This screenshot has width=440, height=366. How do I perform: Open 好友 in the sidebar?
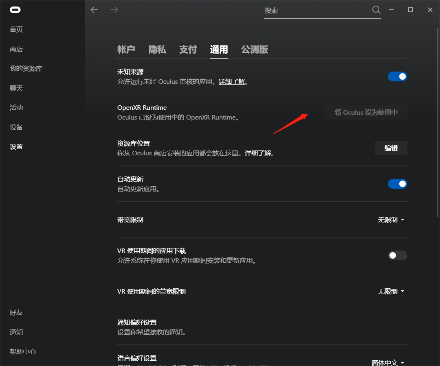[x=16, y=312]
